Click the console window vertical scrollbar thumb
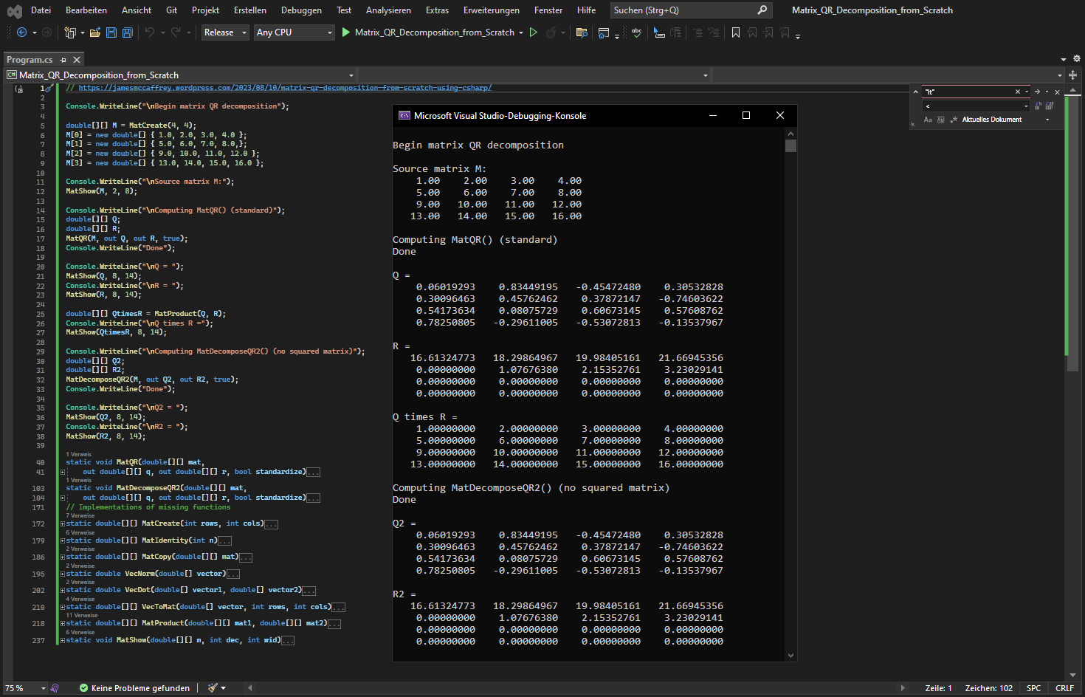 pyautogui.click(x=791, y=145)
